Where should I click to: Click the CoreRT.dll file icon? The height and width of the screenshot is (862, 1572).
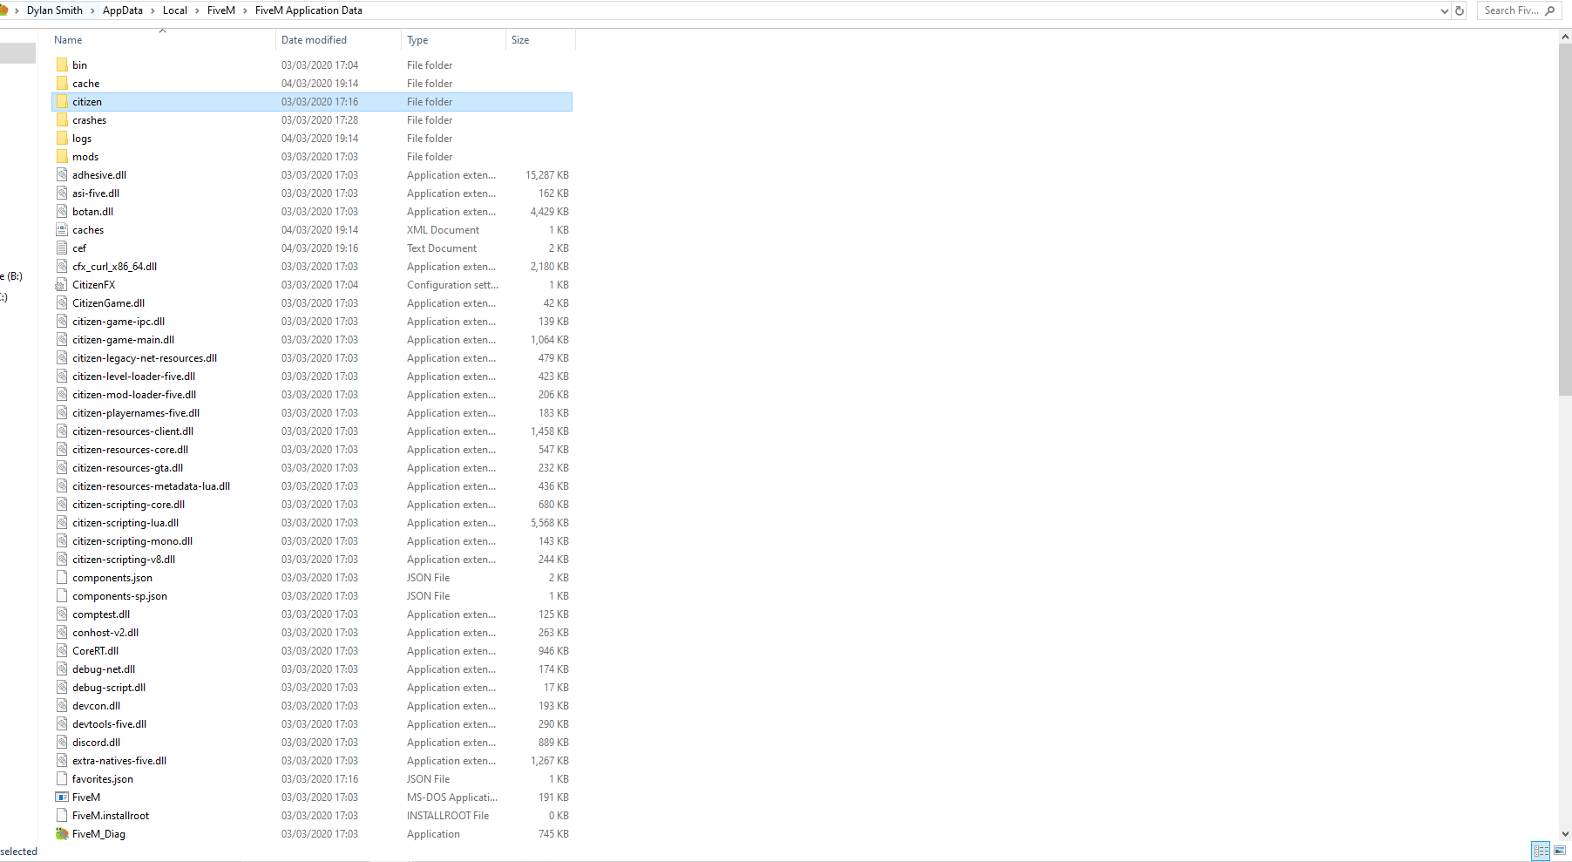(62, 650)
